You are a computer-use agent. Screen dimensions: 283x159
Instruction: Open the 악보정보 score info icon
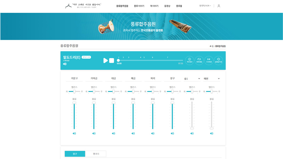(189, 60)
